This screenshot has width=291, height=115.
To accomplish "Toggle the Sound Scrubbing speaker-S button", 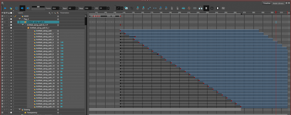I will (28, 8).
